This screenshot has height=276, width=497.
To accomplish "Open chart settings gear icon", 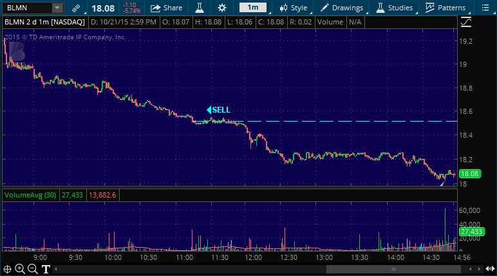I will [x=222, y=8].
